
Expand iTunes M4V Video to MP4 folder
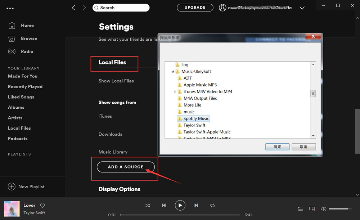click(x=175, y=91)
